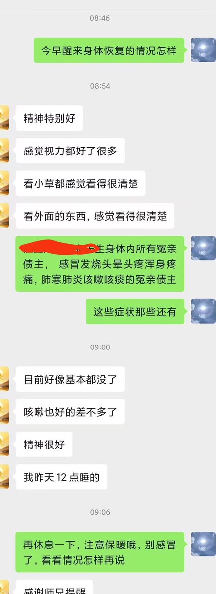The width and height of the screenshot is (216, 594).
Task: Tap the red-scribbled green message about 冤亲债主
Action: point(100,264)
